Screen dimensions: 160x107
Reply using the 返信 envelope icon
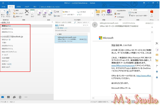pyautogui.click(x=39, y=12)
